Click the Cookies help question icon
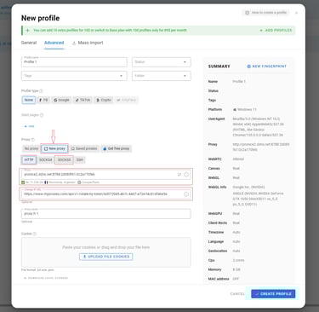The image size is (319, 312). point(35,234)
